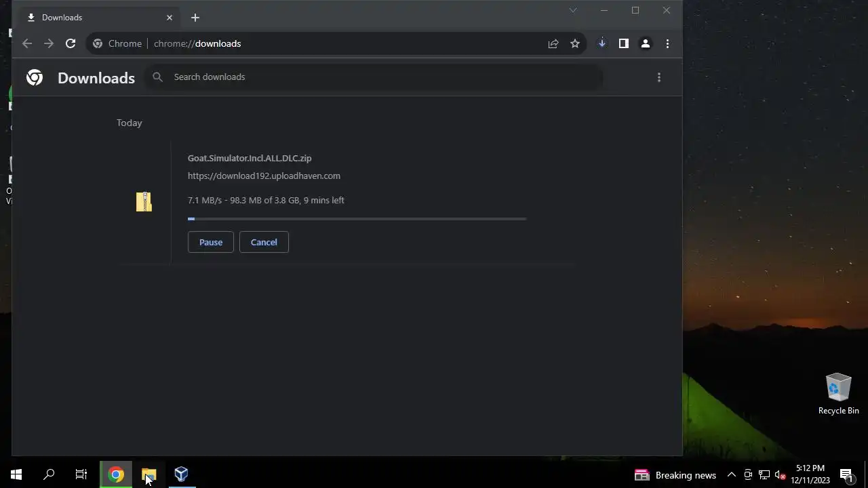Image resolution: width=868 pixels, height=488 pixels.
Task: Click the Chrome logo beside Downloads
Action: point(35,77)
